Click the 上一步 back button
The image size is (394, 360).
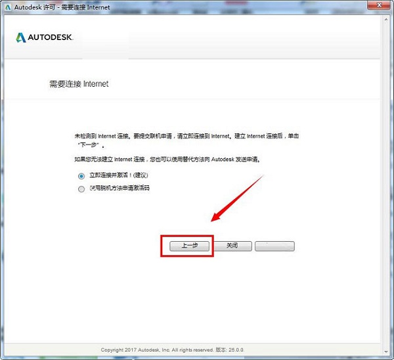189,246
